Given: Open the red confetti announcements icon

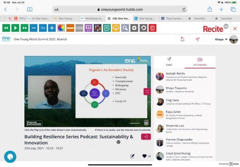Looking at the screenshot, I should point(198,39).
